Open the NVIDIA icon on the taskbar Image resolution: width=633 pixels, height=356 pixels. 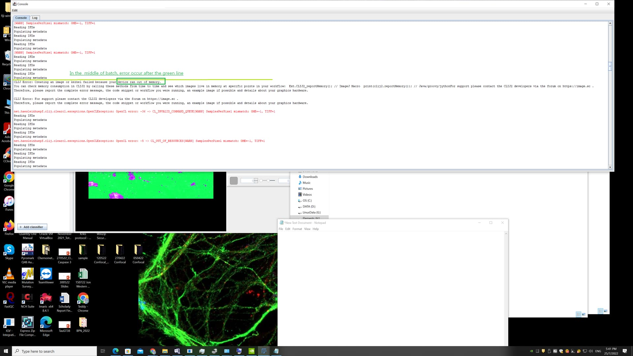pyautogui.click(x=252, y=351)
